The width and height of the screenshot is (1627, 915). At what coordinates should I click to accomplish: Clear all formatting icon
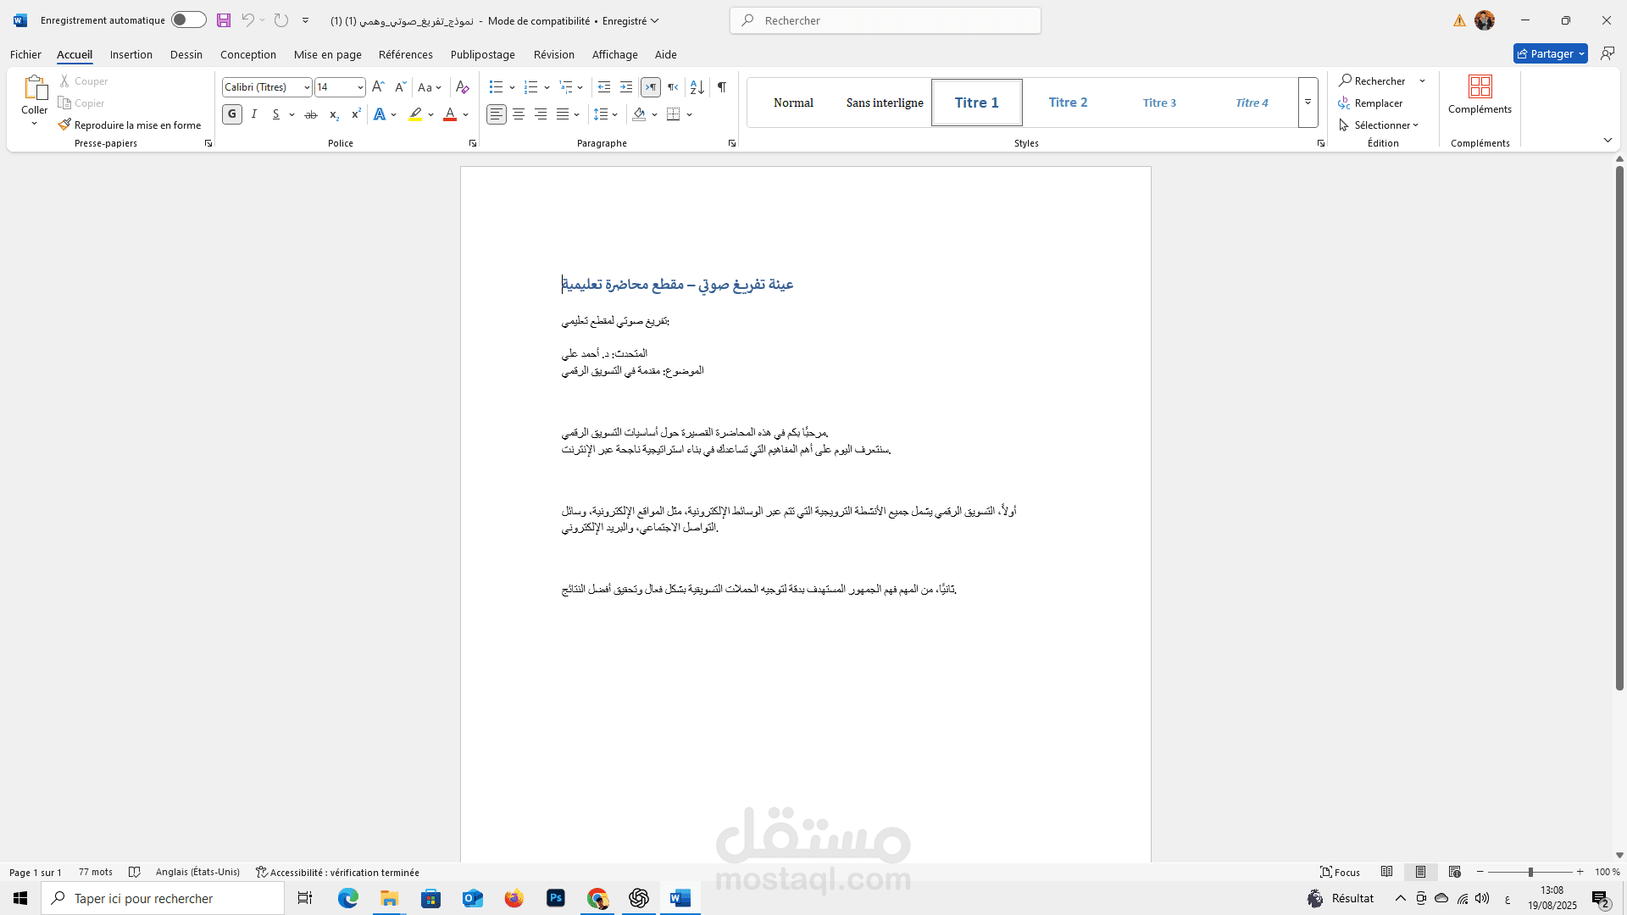coord(462,87)
